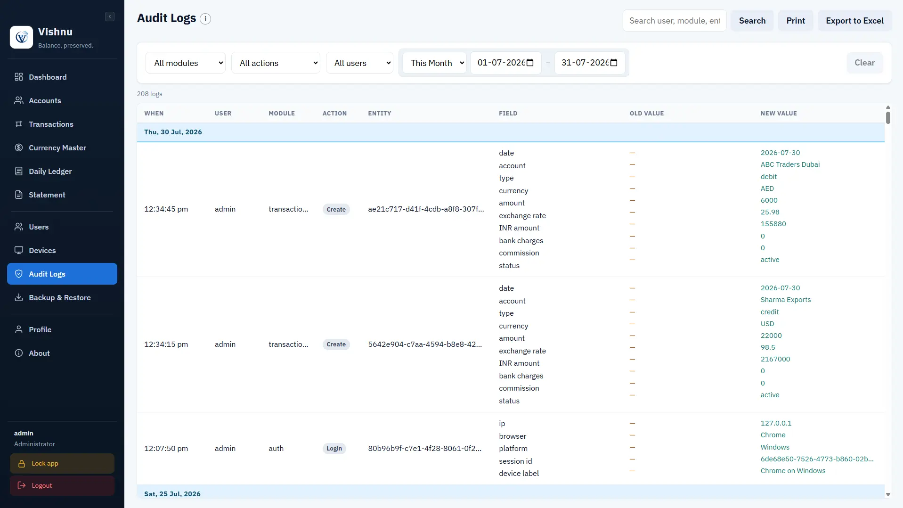Click the Create badge in the 12:34:45 pm row
The width and height of the screenshot is (903, 508).
click(336, 209)
